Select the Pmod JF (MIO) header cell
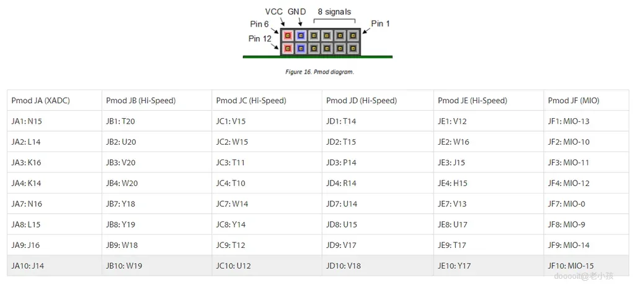The image size is (635, 285). pyautogui.click(x=587, y=101)
